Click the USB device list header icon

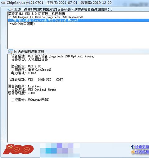[x=10, y=10]
